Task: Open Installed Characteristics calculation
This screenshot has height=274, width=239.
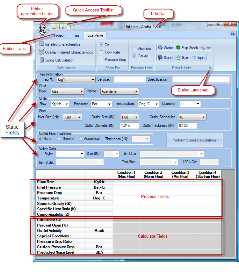Action: (60, 44)
